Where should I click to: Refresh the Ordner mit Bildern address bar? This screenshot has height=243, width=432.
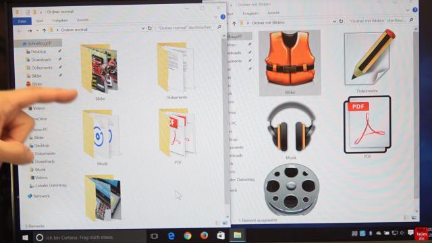point(341,21)
